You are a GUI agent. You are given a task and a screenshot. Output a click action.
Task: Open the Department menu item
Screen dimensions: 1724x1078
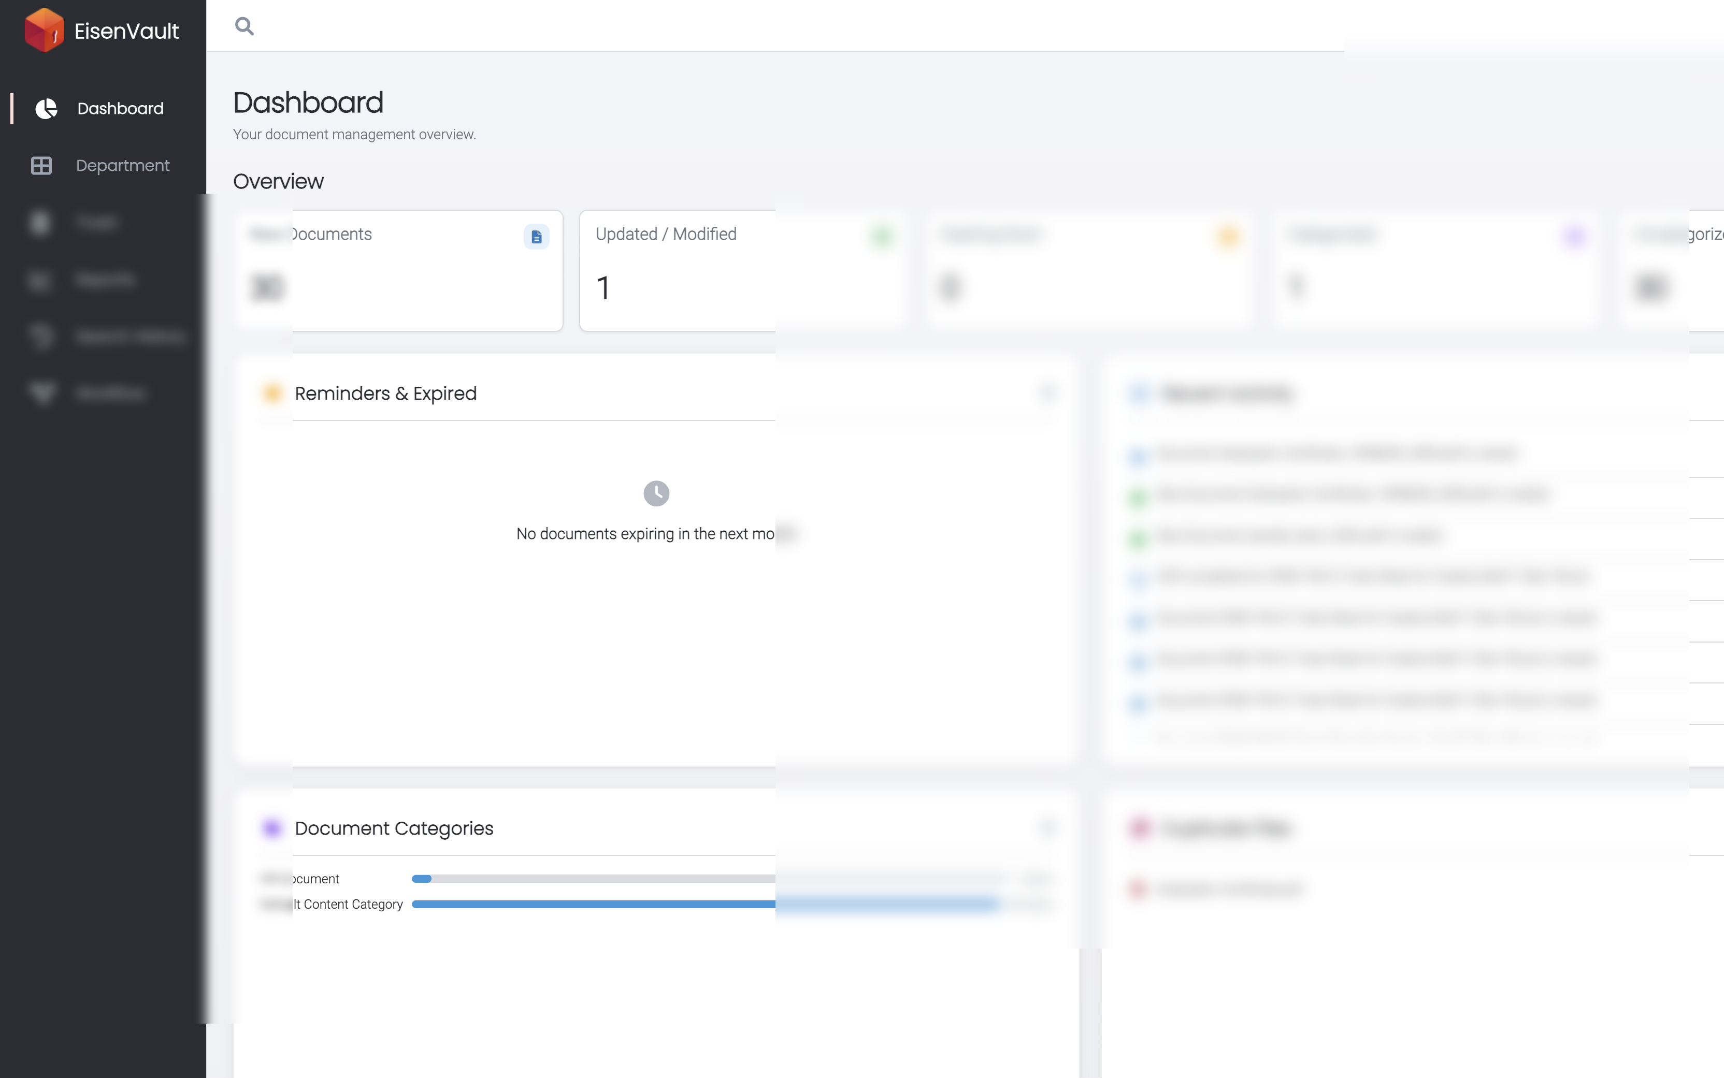coord(103,165)
